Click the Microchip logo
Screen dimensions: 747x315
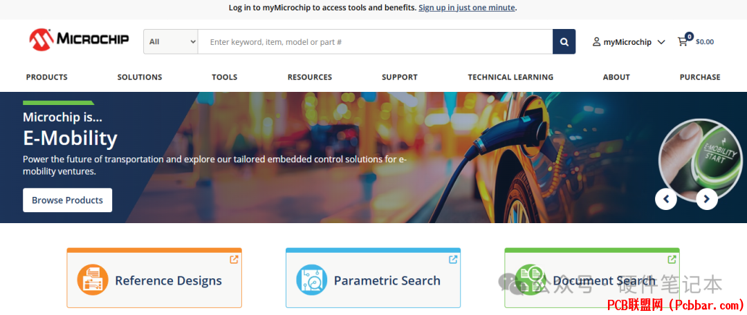click(x=79, y=39)
